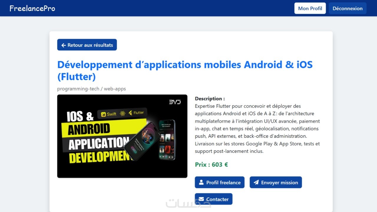This screenshot has width=377, height=212.
Task: Click the BYD logo in image corner
Action: pos(175,102)
